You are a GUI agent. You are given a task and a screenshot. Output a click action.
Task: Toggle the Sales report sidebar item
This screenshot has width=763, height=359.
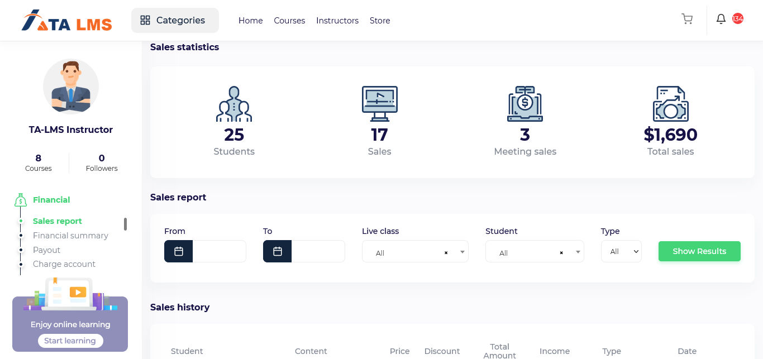point(58,221)
